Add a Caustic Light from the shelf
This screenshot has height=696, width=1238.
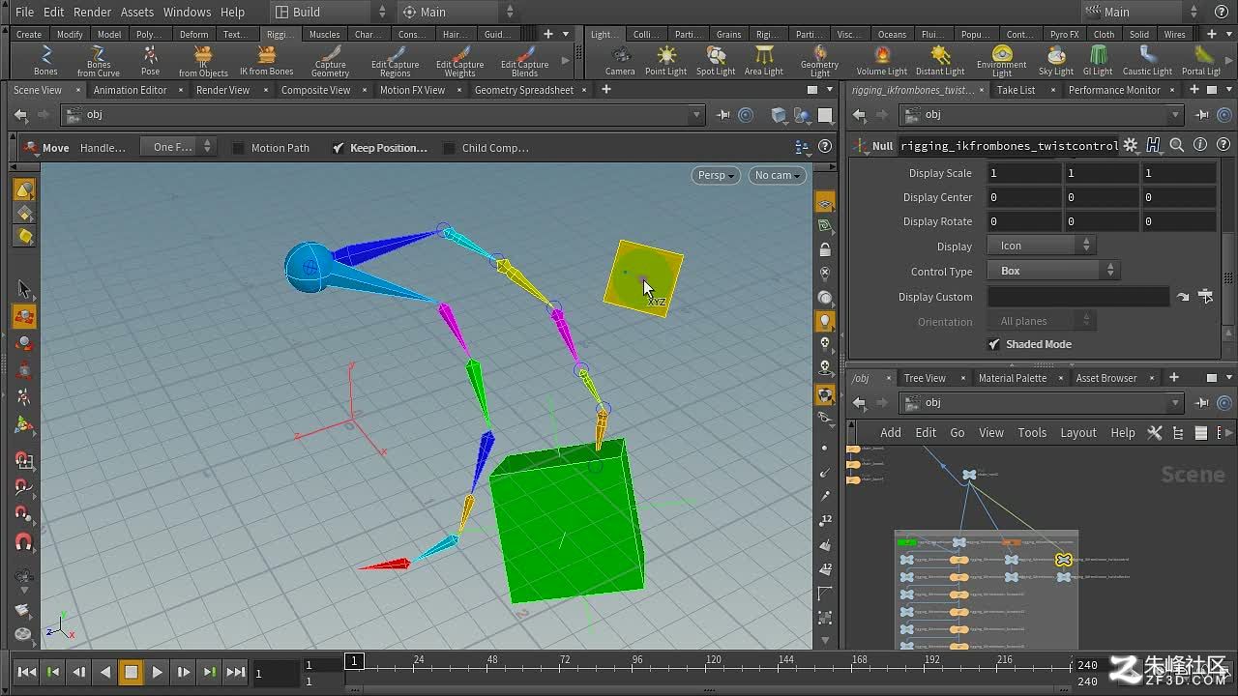coord(1147,61)
